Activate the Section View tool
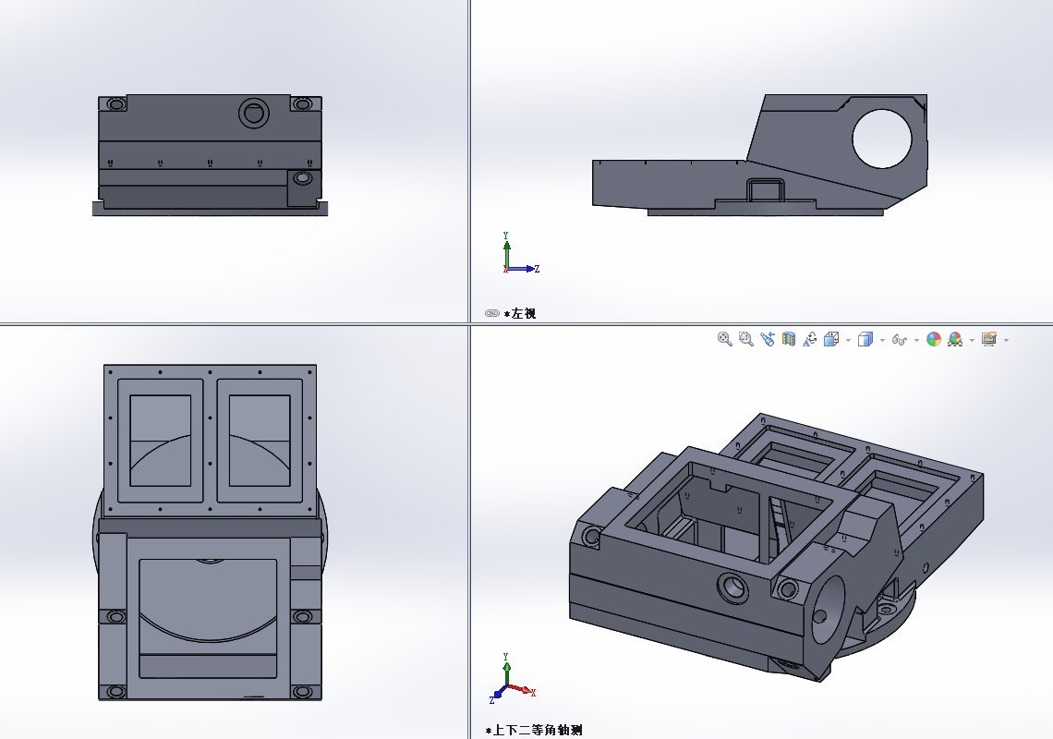The image size is (1053, 739). (x=789, y=339)
